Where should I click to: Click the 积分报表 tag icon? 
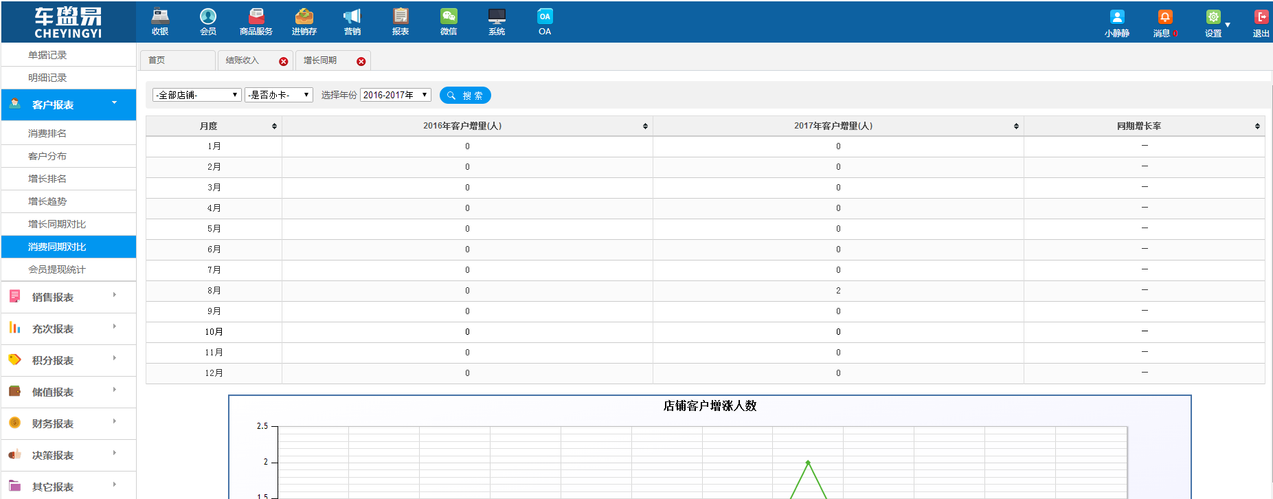pyautogui.click(x=14, y=359)
